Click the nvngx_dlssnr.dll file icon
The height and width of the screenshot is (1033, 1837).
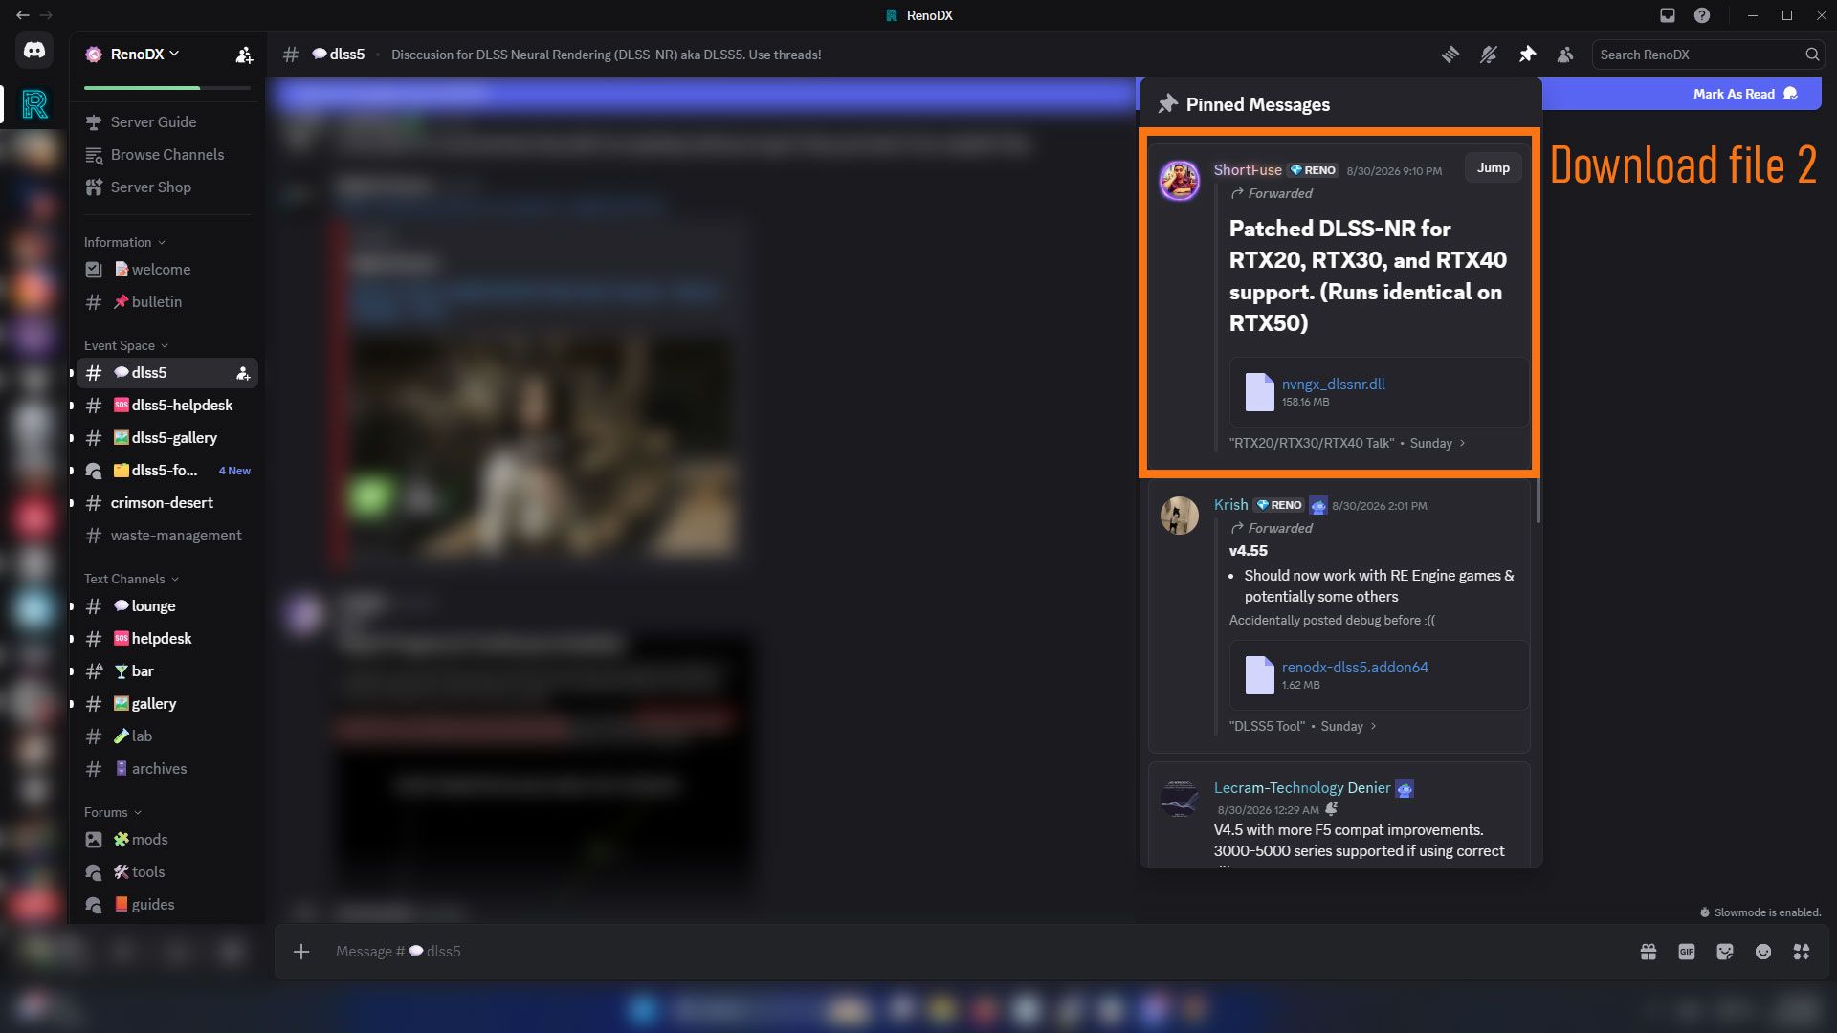click(1259, 392)
